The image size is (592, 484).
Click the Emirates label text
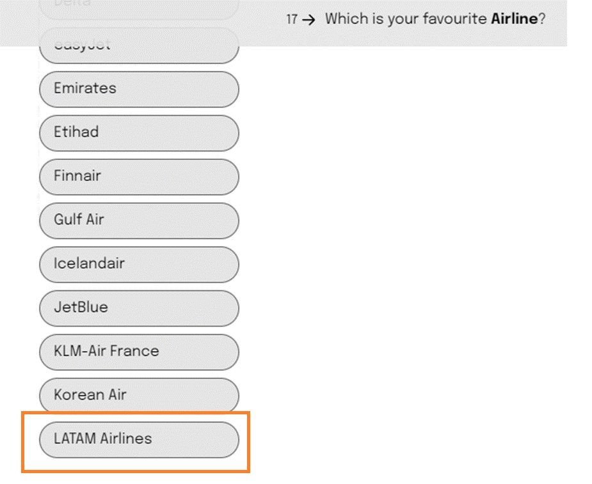(85, 88)
